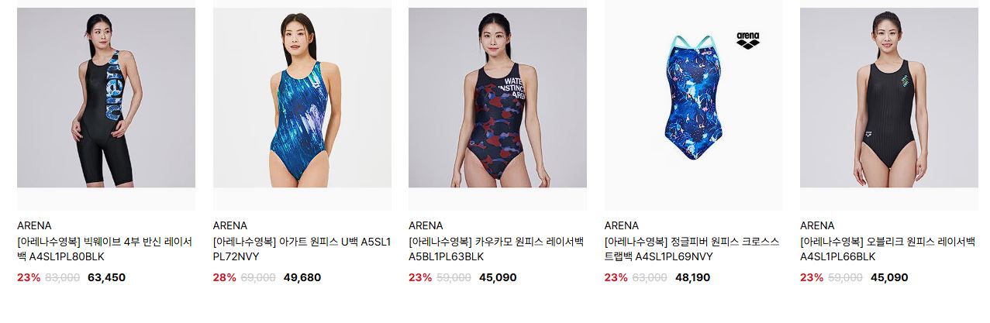Open the red camo swimsuit product image
This screenshot has height=323, width=990.
pyautogui.click(x=498, y=108)
